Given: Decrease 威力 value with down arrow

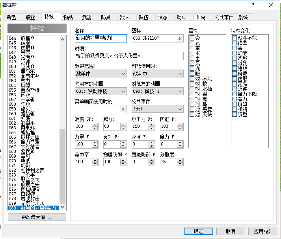Looking at the screenshot, I should (x=123, y=129).
